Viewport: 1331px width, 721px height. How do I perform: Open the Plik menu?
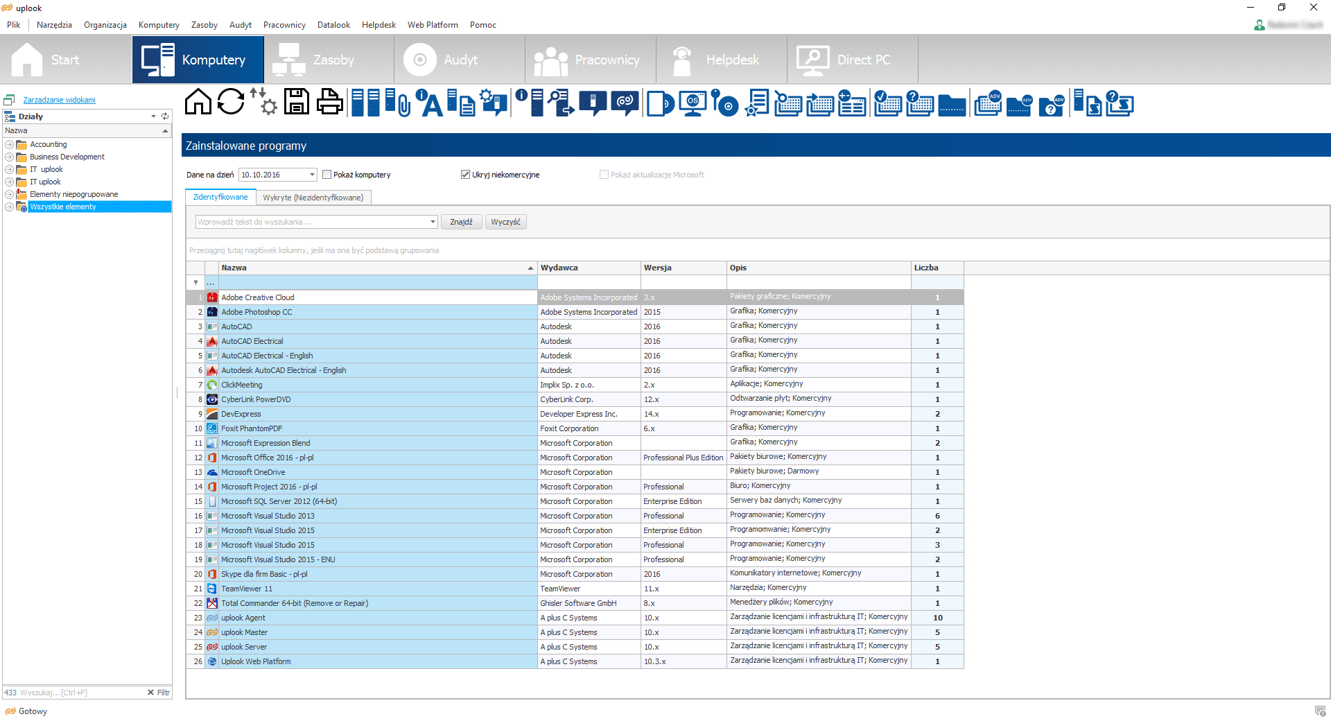14,25
